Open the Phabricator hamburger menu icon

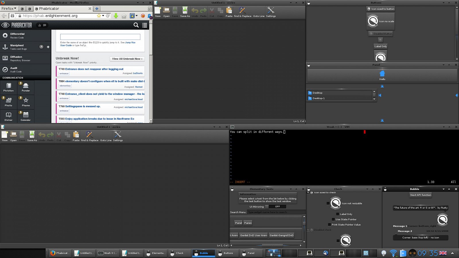145,25
